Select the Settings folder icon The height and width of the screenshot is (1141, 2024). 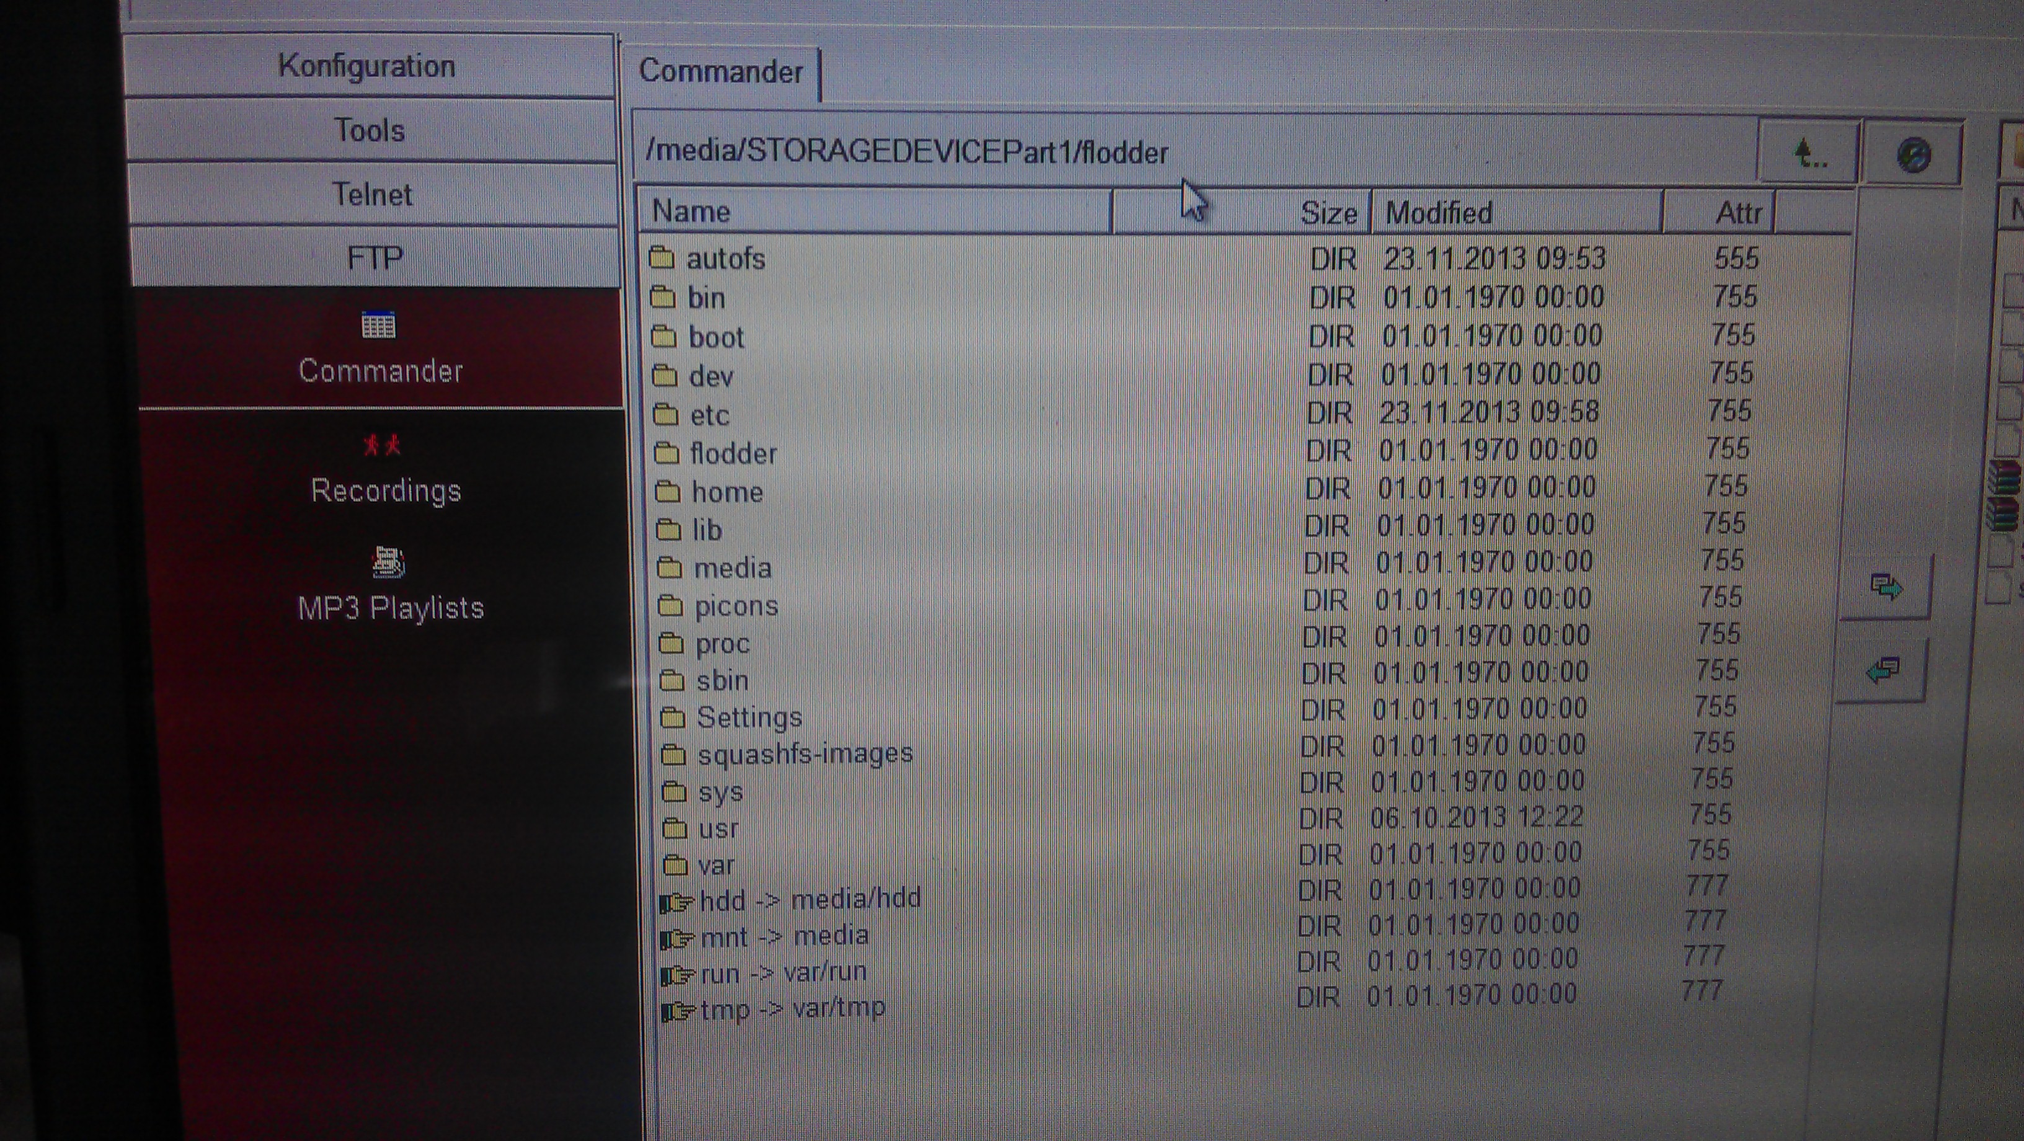[x=673, y=717]
